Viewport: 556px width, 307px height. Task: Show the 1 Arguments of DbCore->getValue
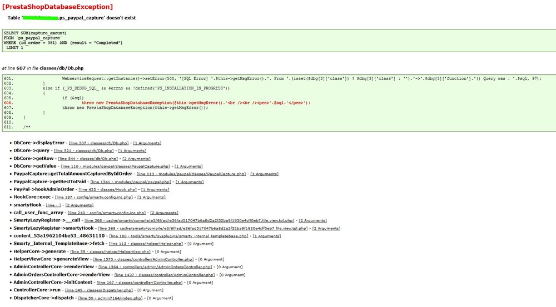click(188, 167)
